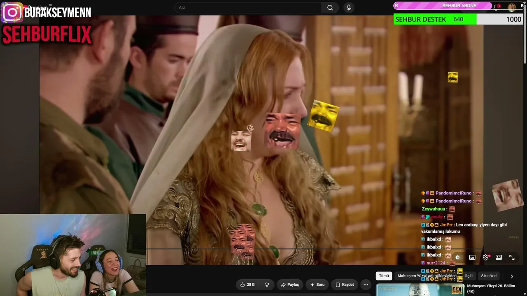Open the Soru button
527x296 pixels.
coord(317,284)
